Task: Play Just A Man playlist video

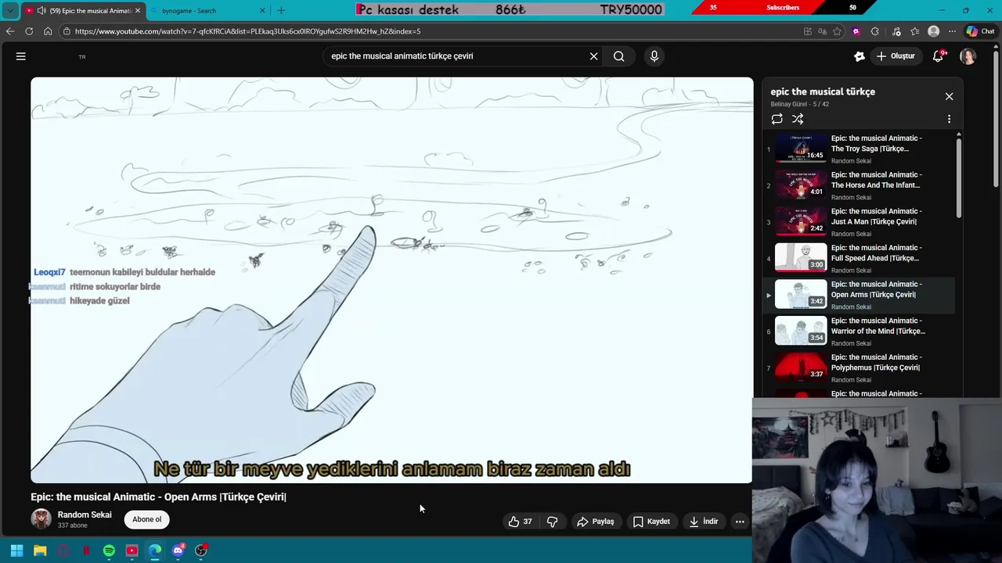Action: (859, 222)
